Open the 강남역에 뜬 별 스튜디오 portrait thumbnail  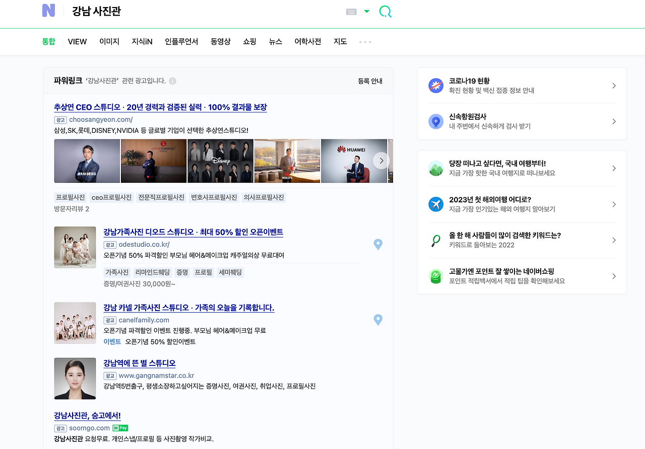75,379
